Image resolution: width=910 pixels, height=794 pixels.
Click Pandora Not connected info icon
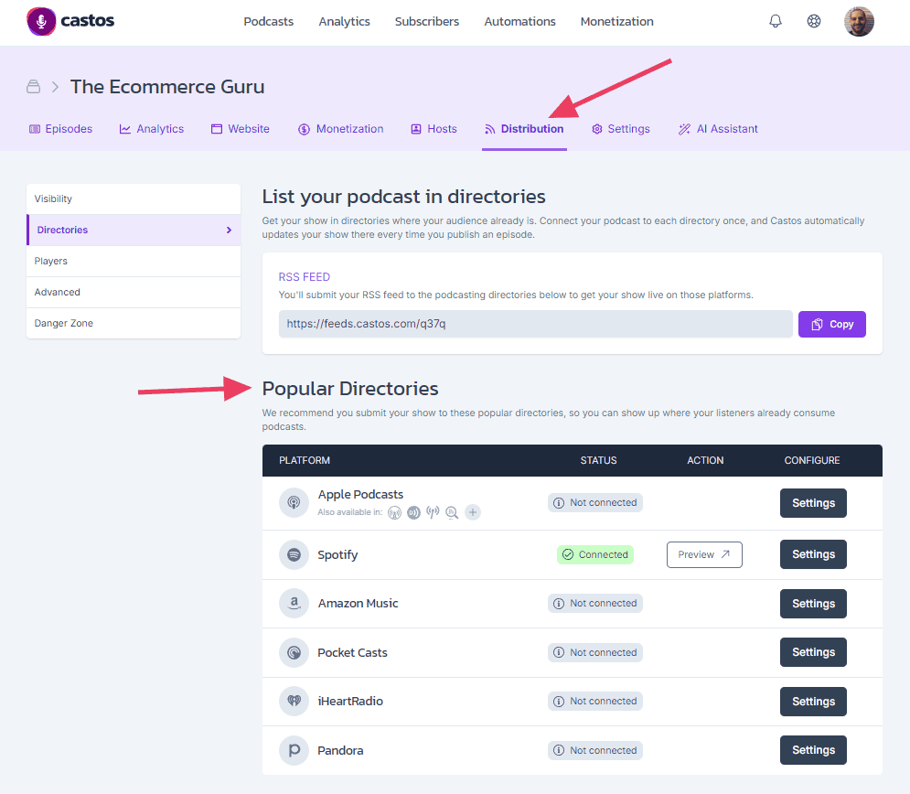(x=559, y=750)
